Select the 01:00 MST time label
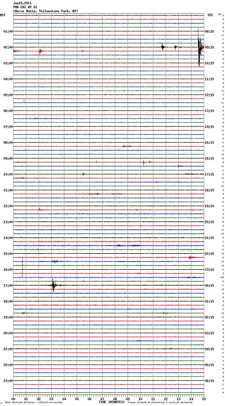This screenshot has height=406, width=225. [x=8, y=31]
